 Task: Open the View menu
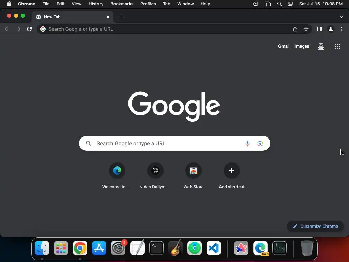(x=76, y=4)
